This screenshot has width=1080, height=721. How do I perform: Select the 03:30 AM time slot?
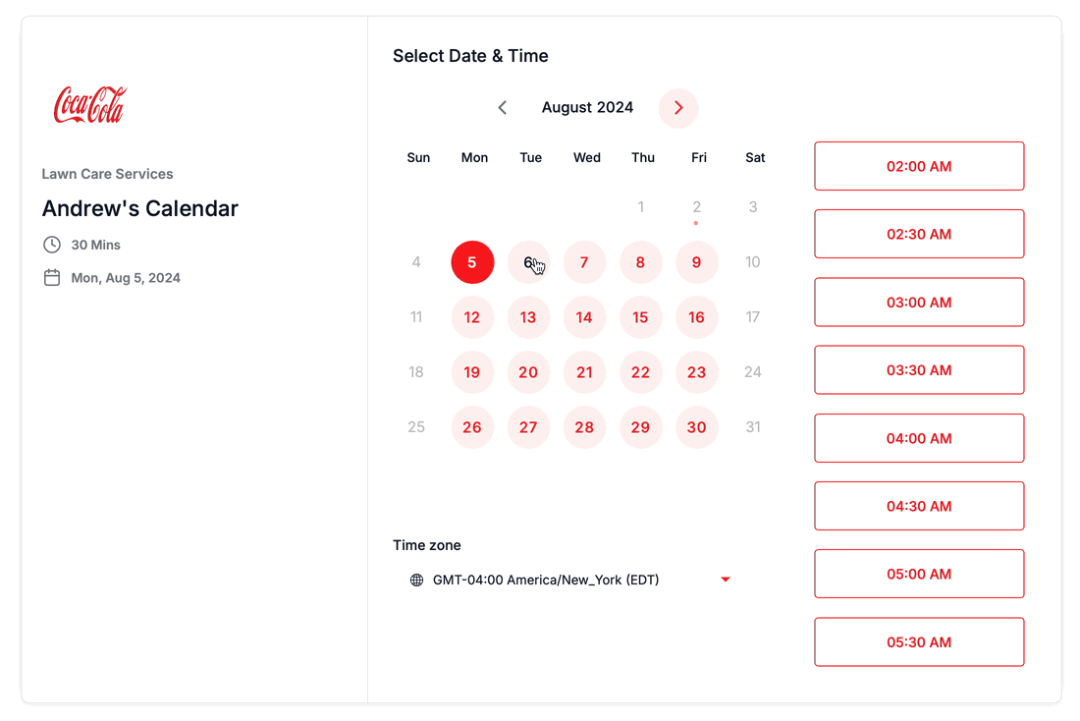(x=919, y=370)
